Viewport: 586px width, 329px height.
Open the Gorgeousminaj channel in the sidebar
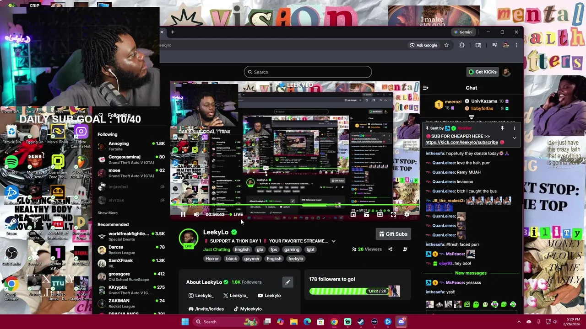click(130, 159)
